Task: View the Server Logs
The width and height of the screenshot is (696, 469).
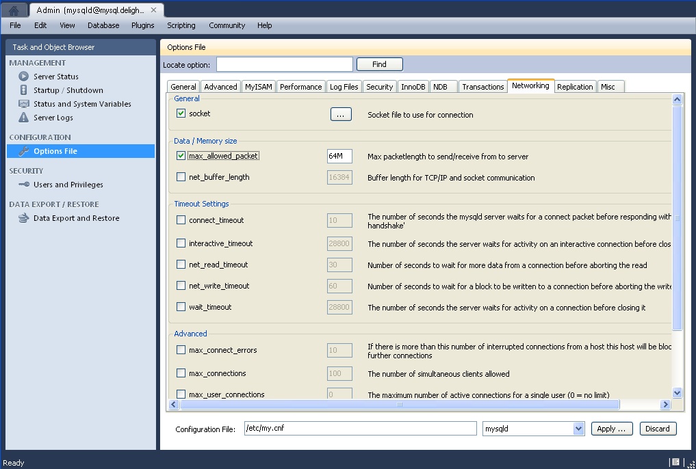Action: (x=54, y=117)
